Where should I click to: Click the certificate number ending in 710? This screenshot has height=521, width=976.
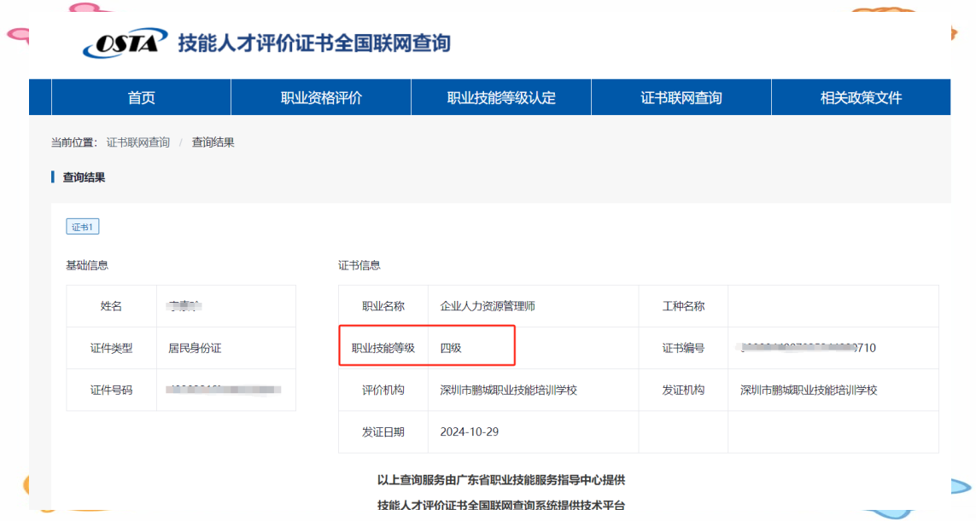(808, 348)
